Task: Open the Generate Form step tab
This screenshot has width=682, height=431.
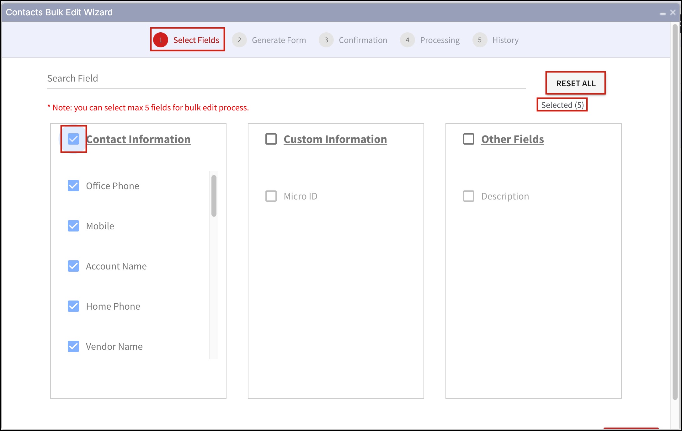Action: [x=279, y=40]
